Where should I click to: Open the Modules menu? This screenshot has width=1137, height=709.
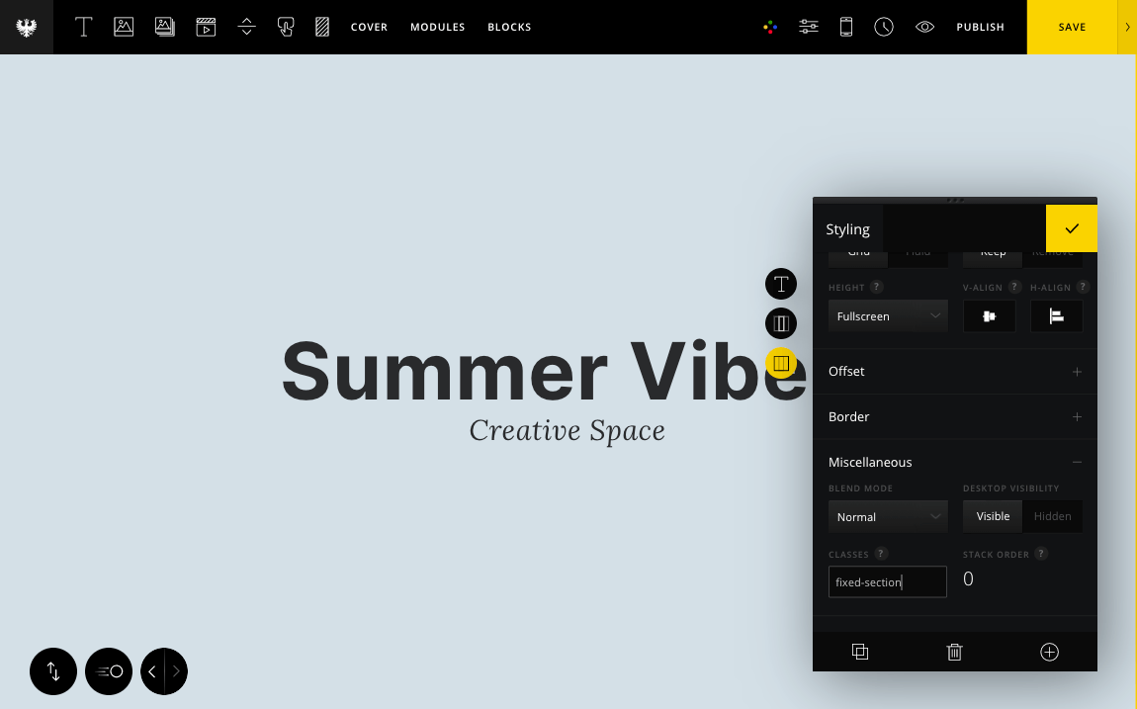tap(437, 27)
